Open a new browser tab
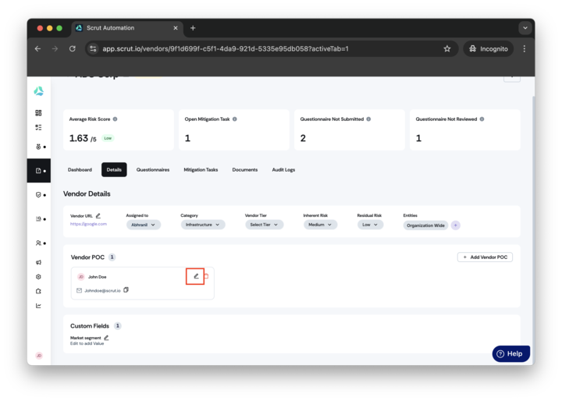Viewport: 562px width, 401px height. (193, 28)
